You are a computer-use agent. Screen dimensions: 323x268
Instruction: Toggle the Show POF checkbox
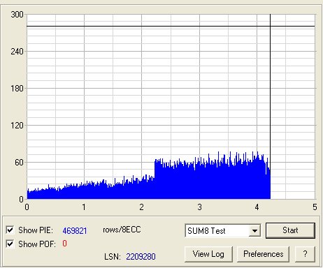[x=10, y=244]
